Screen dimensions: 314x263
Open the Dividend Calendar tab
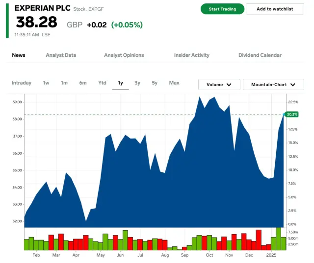tap(260, 55)
